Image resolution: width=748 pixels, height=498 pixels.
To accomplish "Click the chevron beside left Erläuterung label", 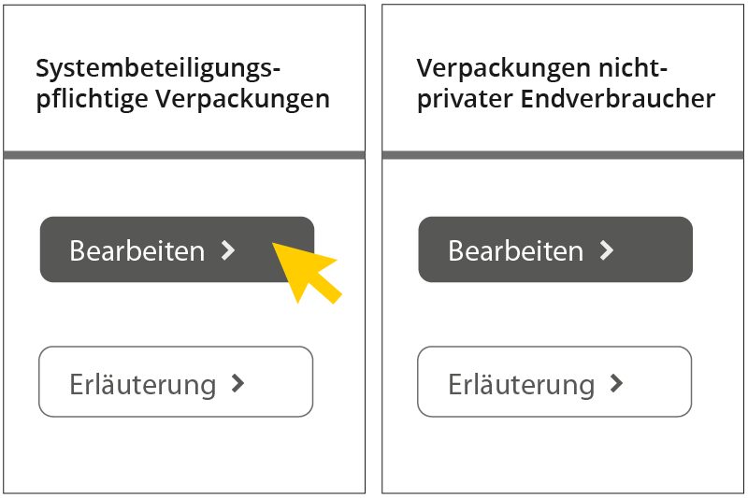I will 237,383.
